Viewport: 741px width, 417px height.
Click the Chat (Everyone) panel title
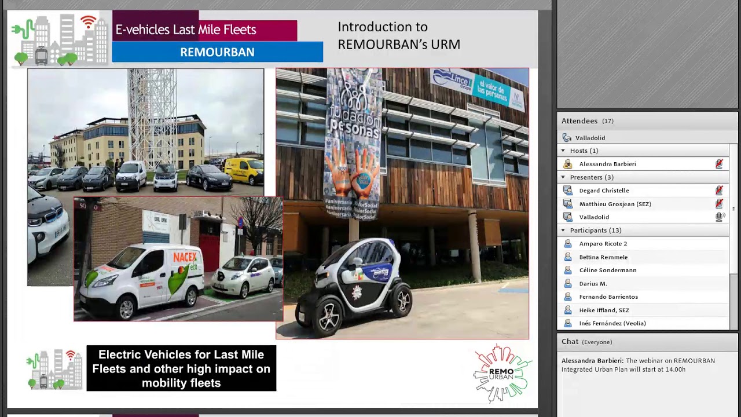[x=586, y=342]
